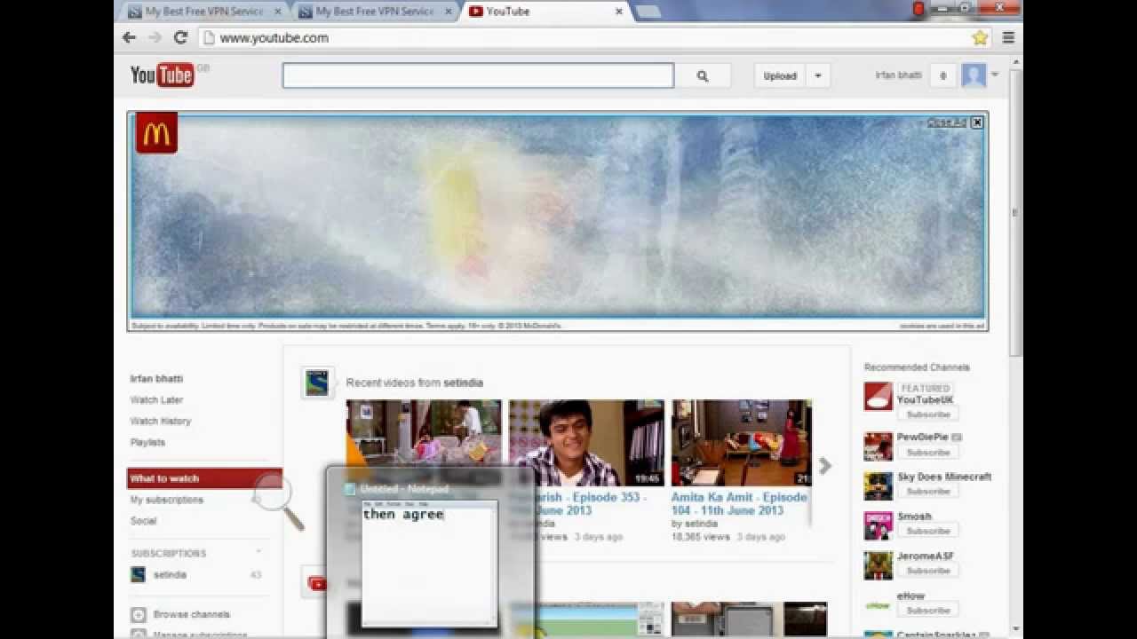Click the eHow channel icon

pos(878,605)
